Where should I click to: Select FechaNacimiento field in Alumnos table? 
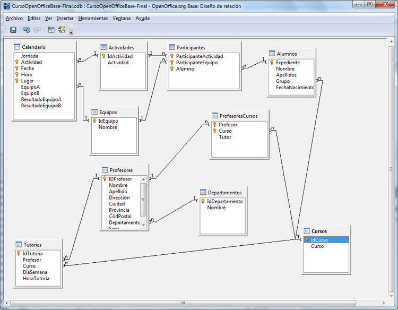point(295,88)
